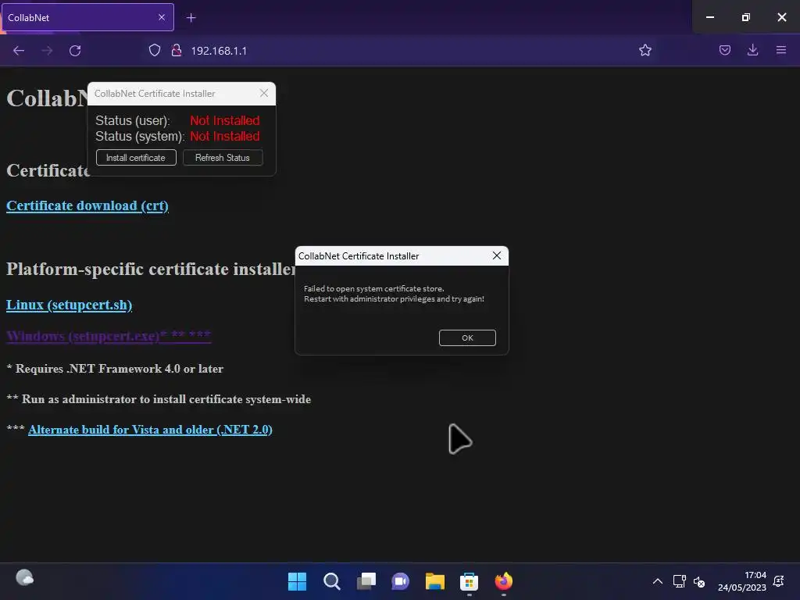Open the Firefox hamburger menu
This screenshot has width=800, height=600.
780,50
